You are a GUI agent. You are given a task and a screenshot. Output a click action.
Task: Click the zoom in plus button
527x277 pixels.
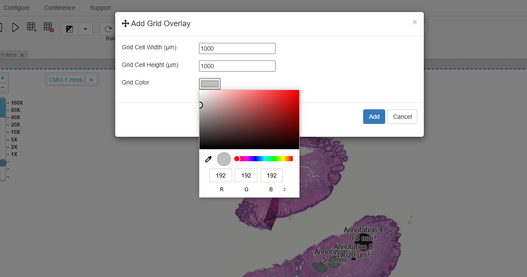3,78
